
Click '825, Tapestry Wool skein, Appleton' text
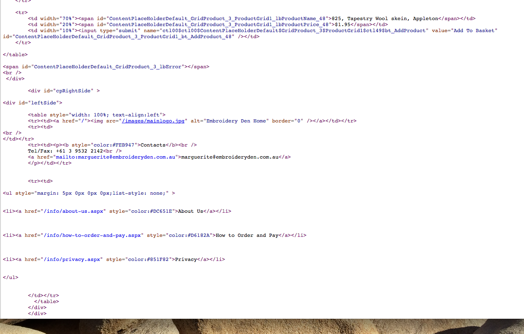pyautogui.click(x=385, y=18)
